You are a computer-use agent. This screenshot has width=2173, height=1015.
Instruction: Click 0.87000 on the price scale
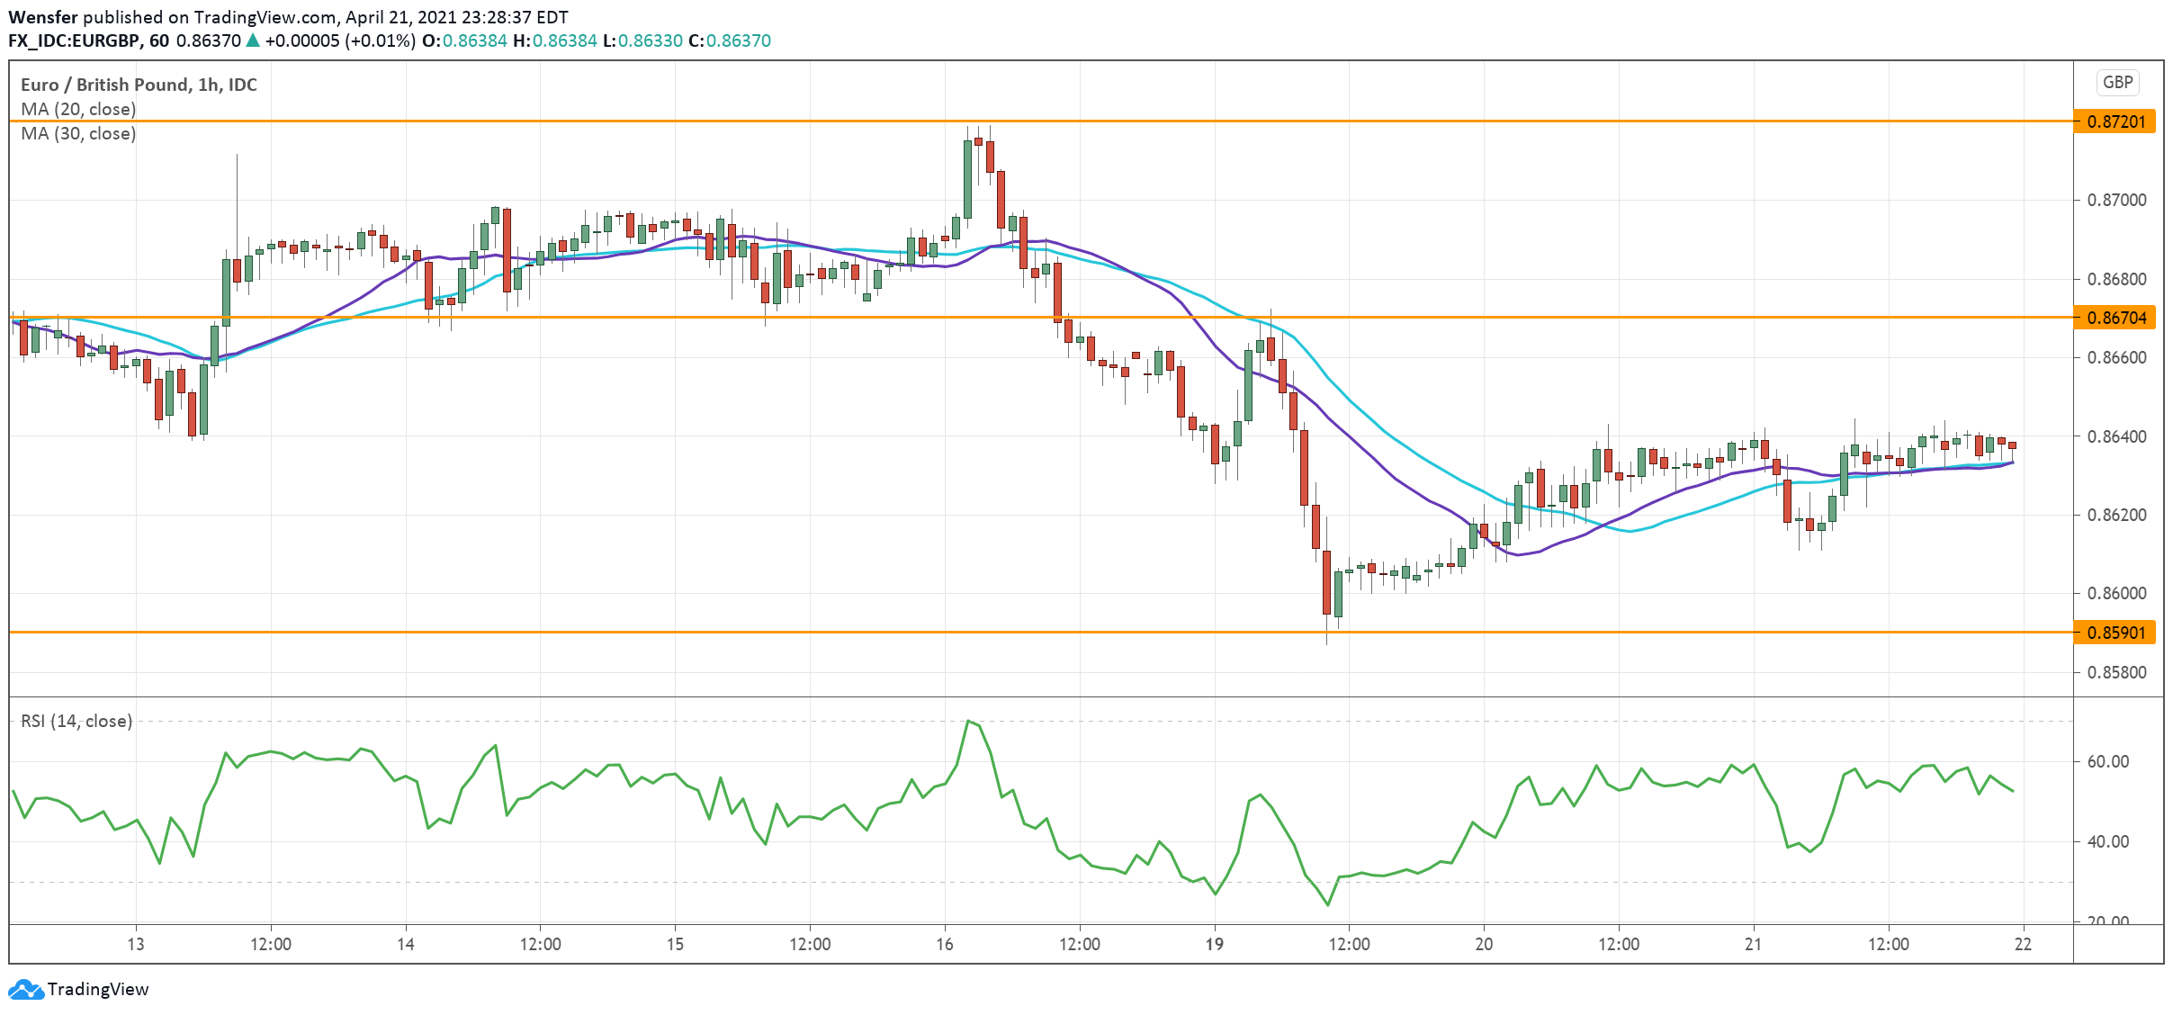click(x=2116, y=200)
